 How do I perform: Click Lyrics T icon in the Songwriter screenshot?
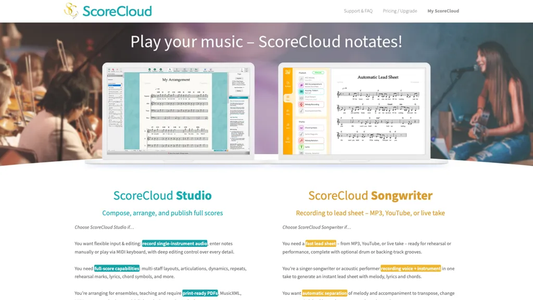(x=301, y=147)
